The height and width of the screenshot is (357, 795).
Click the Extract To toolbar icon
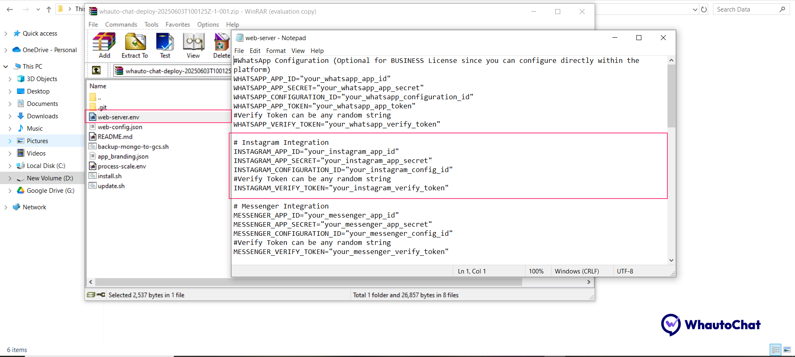point(135,46)
